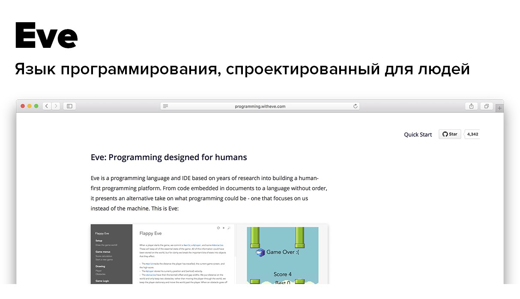Click the heading 'Eve: Programming designed for humans'
520x299 pixels.
169,157
